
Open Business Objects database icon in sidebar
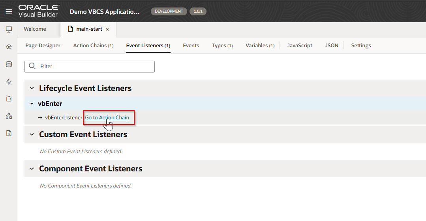click(9, 64)
